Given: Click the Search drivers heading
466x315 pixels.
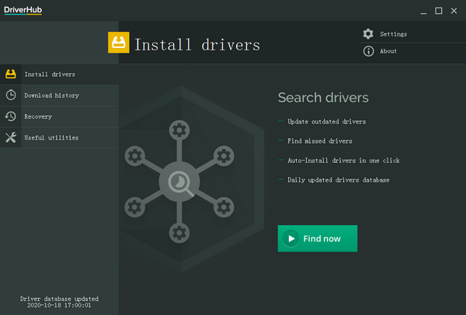Looking at the screenshot, I should tap(323, 98).
